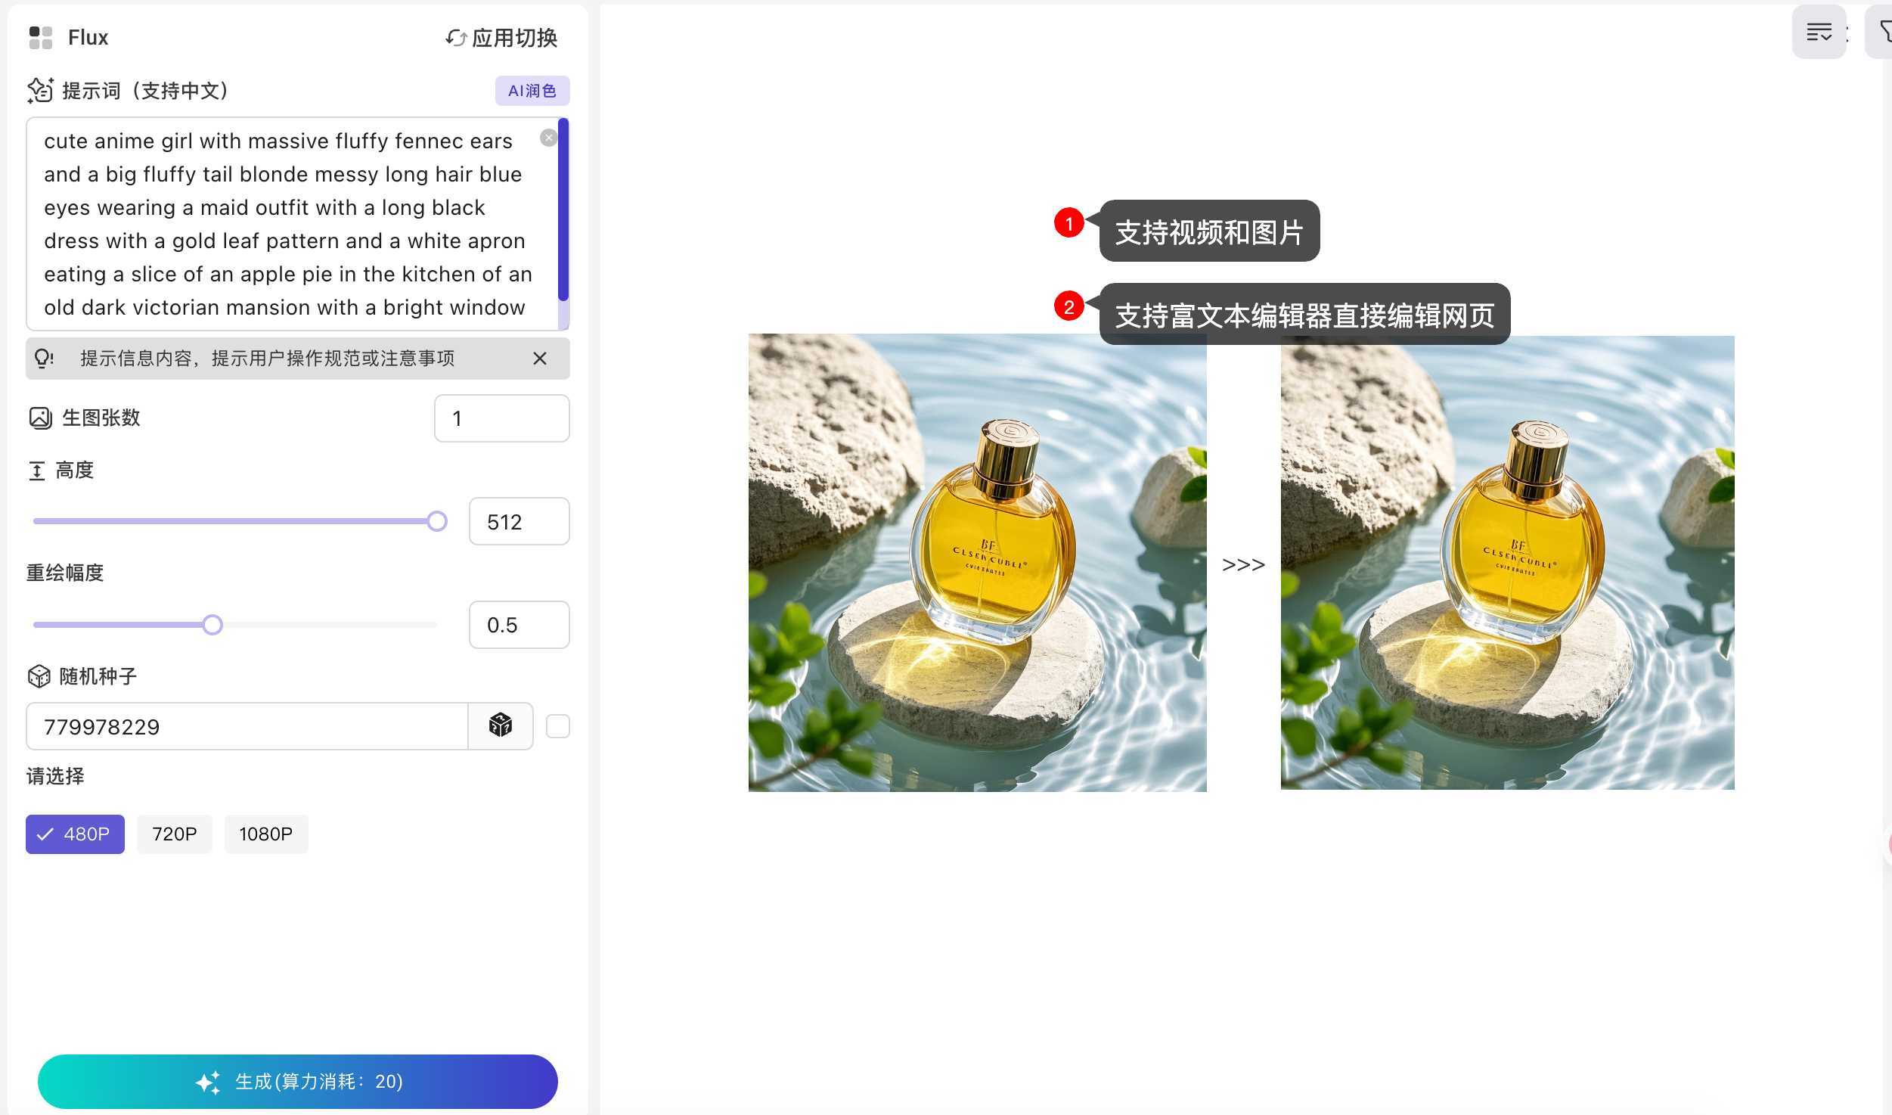The width and height of the screenshot is (1892, 1115).
Task: Clear the prompt with the small x icon
Action: pos(549,138)
